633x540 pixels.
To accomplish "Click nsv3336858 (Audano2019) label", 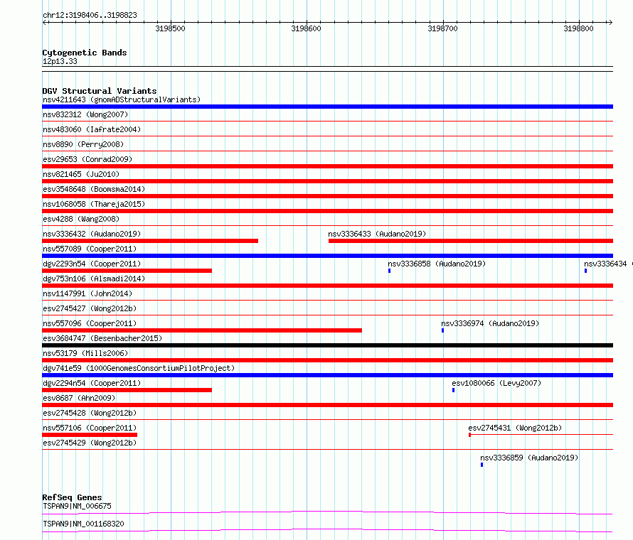I will [x=437, y=264].
